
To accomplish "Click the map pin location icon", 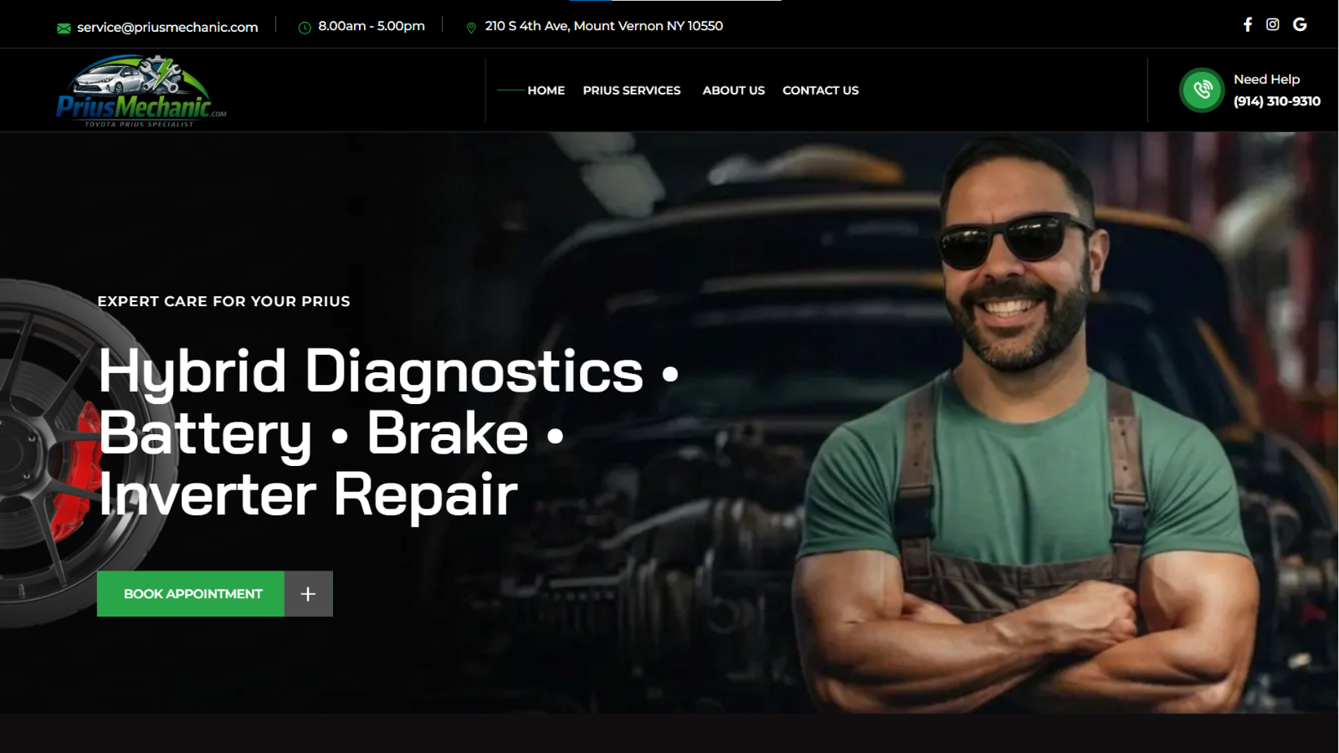I will pyautogui.click(x=471, y=28).
